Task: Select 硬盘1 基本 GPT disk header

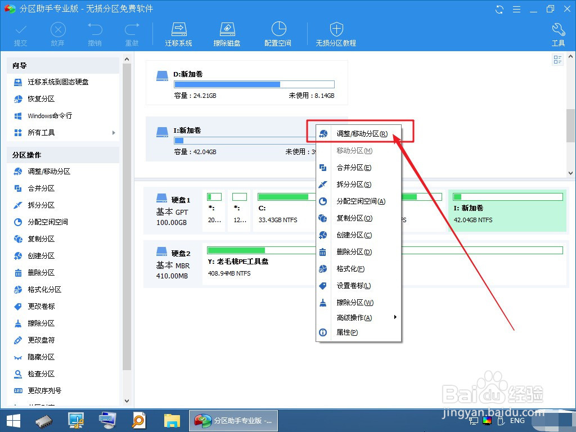Action: [x=173, y=210]
